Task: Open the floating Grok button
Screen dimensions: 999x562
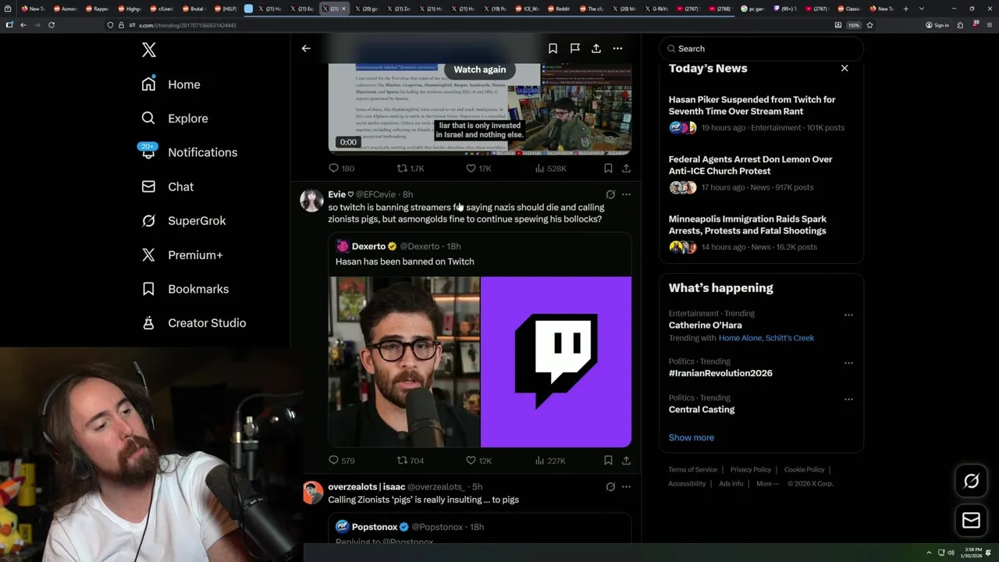Action: point(972,482)
